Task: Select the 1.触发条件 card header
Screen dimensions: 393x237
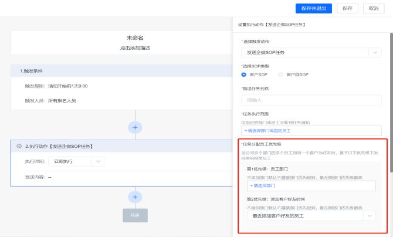Action: pyautogui.click(x=32, y=70)
